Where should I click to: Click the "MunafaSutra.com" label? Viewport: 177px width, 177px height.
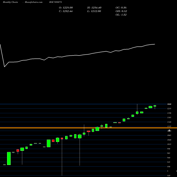click(34, 2)
